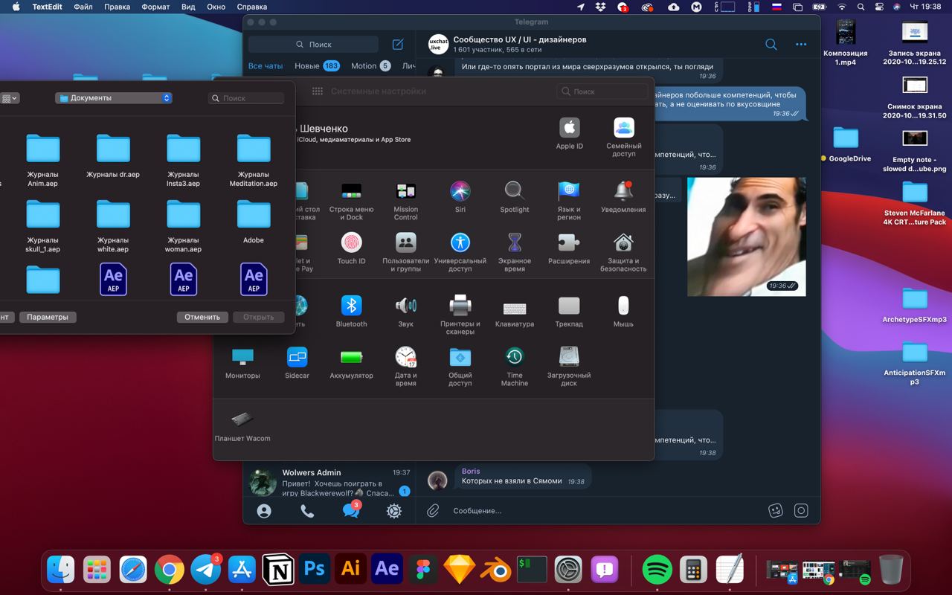The image size is (952, 595).
Task: Open Telegram contacts tab icon
Action: click(264, 511)
